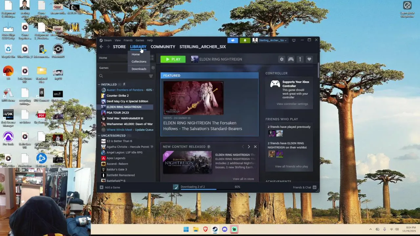
Task: Open the featured Nightreign news thumbnail
Action: [x=193, y=98]
